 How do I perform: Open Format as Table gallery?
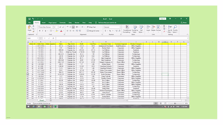[x=135, y=29]
